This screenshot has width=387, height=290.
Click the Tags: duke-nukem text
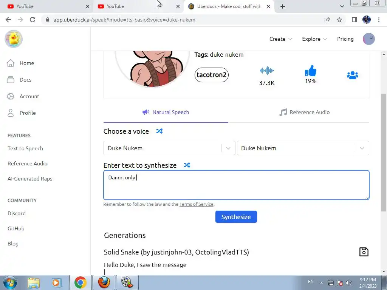click(219, 54)
